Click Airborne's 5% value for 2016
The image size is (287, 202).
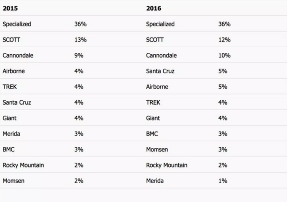(223, 87)
